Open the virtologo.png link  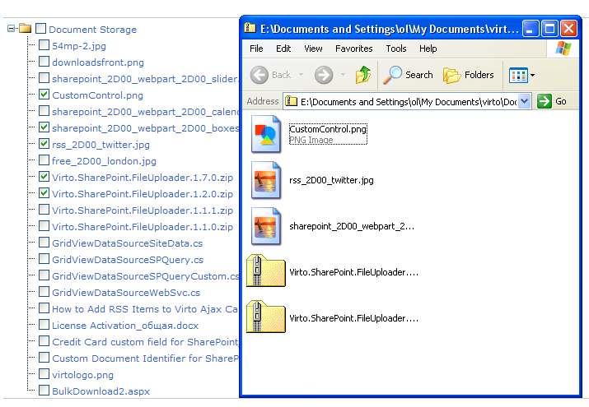(82, 374)
